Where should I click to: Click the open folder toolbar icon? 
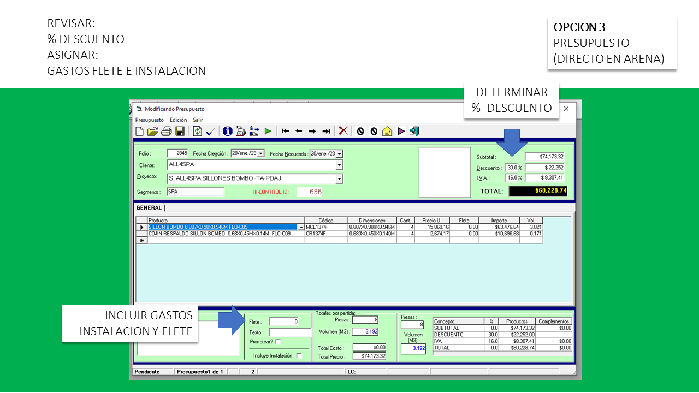(153, 131)
